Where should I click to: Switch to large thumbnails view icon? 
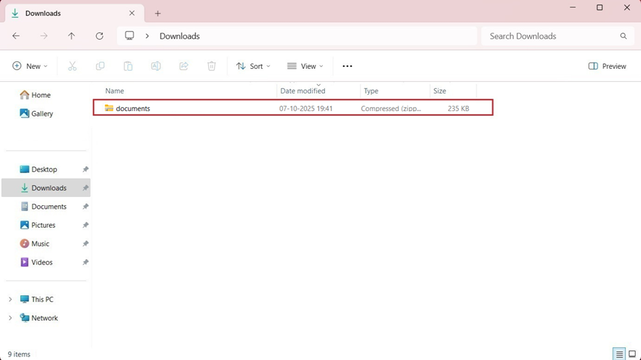click(x=632, y=354)
